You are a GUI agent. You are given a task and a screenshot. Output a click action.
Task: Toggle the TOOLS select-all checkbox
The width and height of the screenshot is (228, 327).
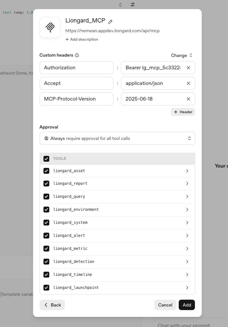tap(46, 159)
